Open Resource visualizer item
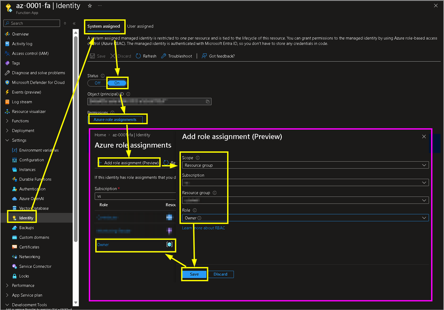444x310 pixels. pyautogui.click(x=28, y=111)
